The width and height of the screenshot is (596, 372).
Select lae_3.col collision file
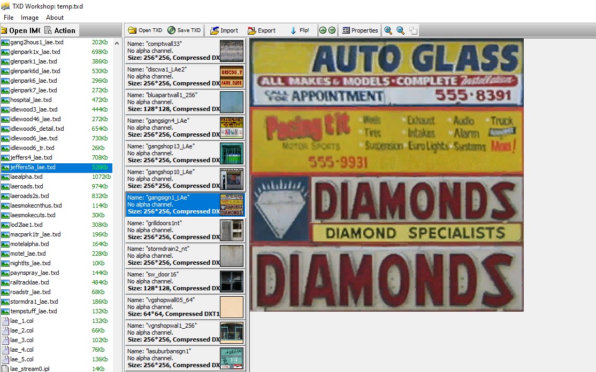[x=56, y=340]
